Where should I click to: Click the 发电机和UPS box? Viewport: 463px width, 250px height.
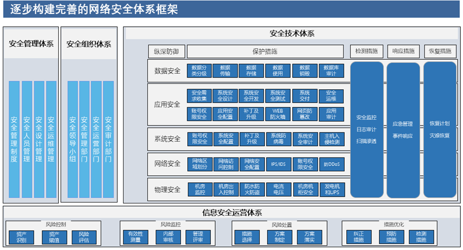click(331, 189)
